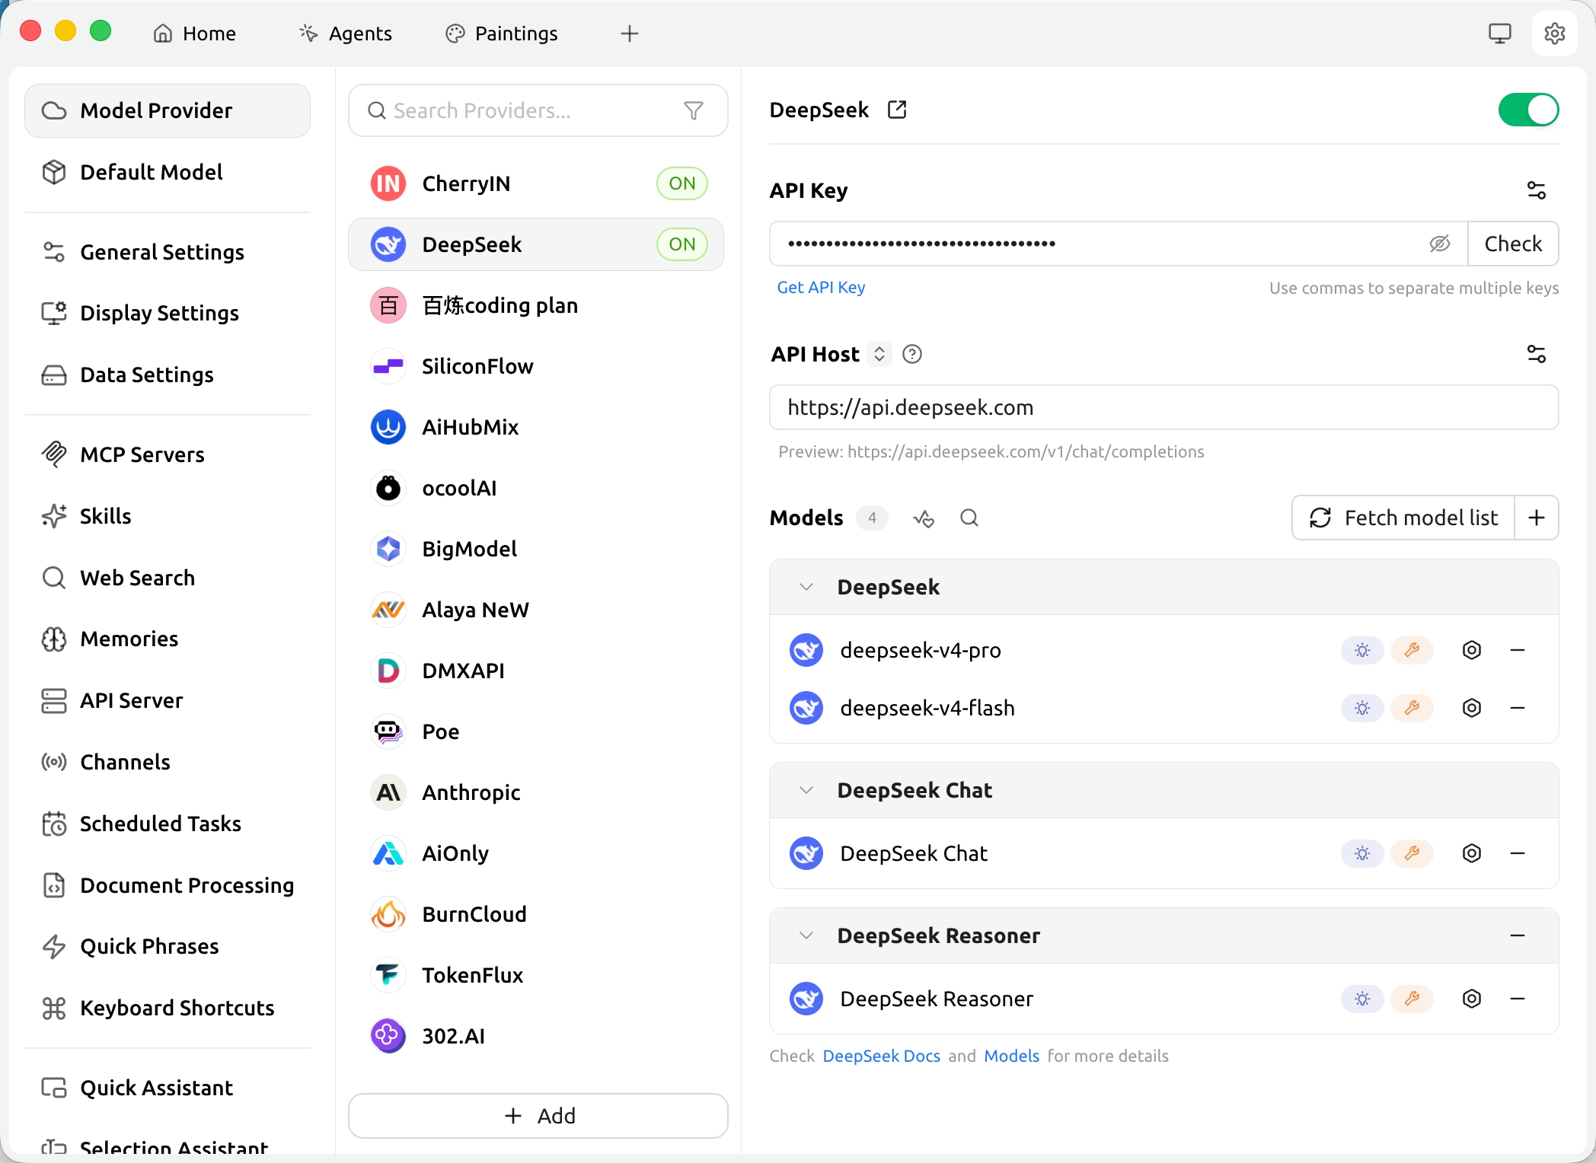Click the API Host help question icon
The width and height of the screenshot is (1596, 1163).
[x=911, y=354]
